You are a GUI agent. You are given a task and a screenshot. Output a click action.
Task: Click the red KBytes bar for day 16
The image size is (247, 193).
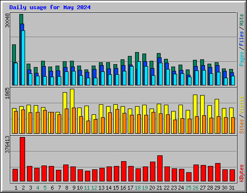[x=123, y=171]
